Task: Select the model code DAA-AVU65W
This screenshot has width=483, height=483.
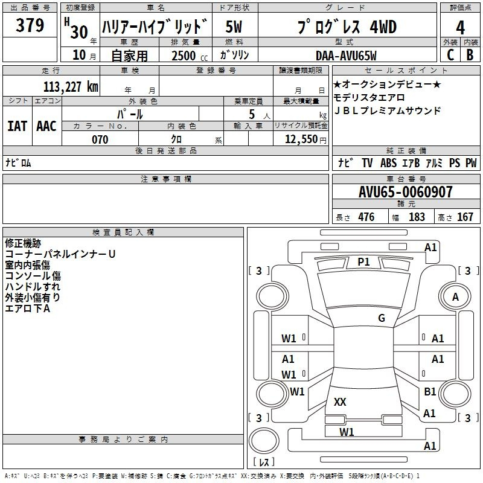Action: coord(346,56)
